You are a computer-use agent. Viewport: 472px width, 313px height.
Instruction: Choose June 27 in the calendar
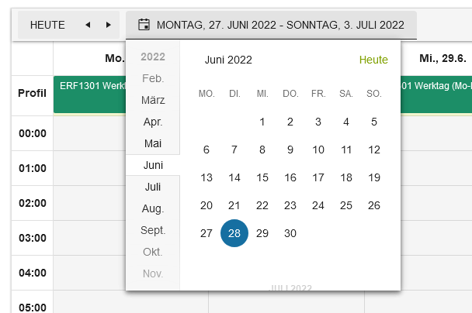point(206,233)
